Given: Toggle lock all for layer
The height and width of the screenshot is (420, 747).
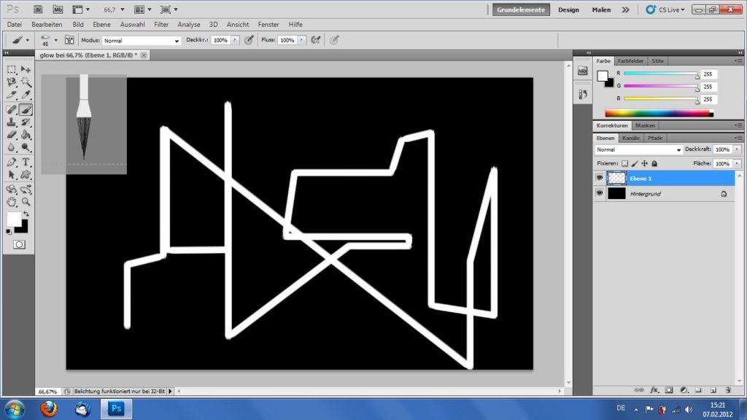Looking at the screenshot, I should point(654,163).
